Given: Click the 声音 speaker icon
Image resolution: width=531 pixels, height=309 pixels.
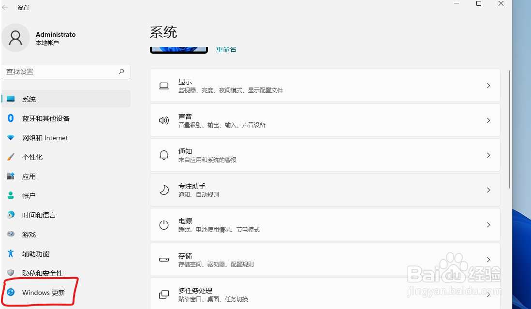Looking at the screenshot, I should tap(164, 120).
